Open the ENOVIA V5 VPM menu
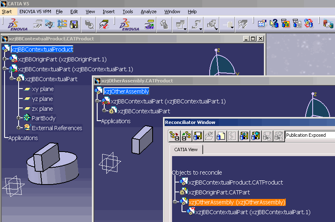Image resolution: width=335 pixels, height=222 pixels. tap(35, 12)
